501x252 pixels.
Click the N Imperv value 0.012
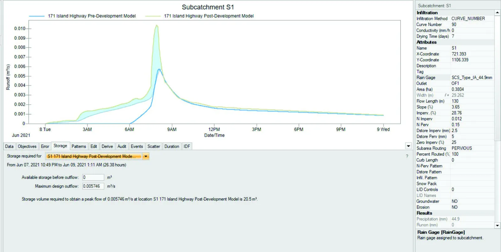(457, 119)
